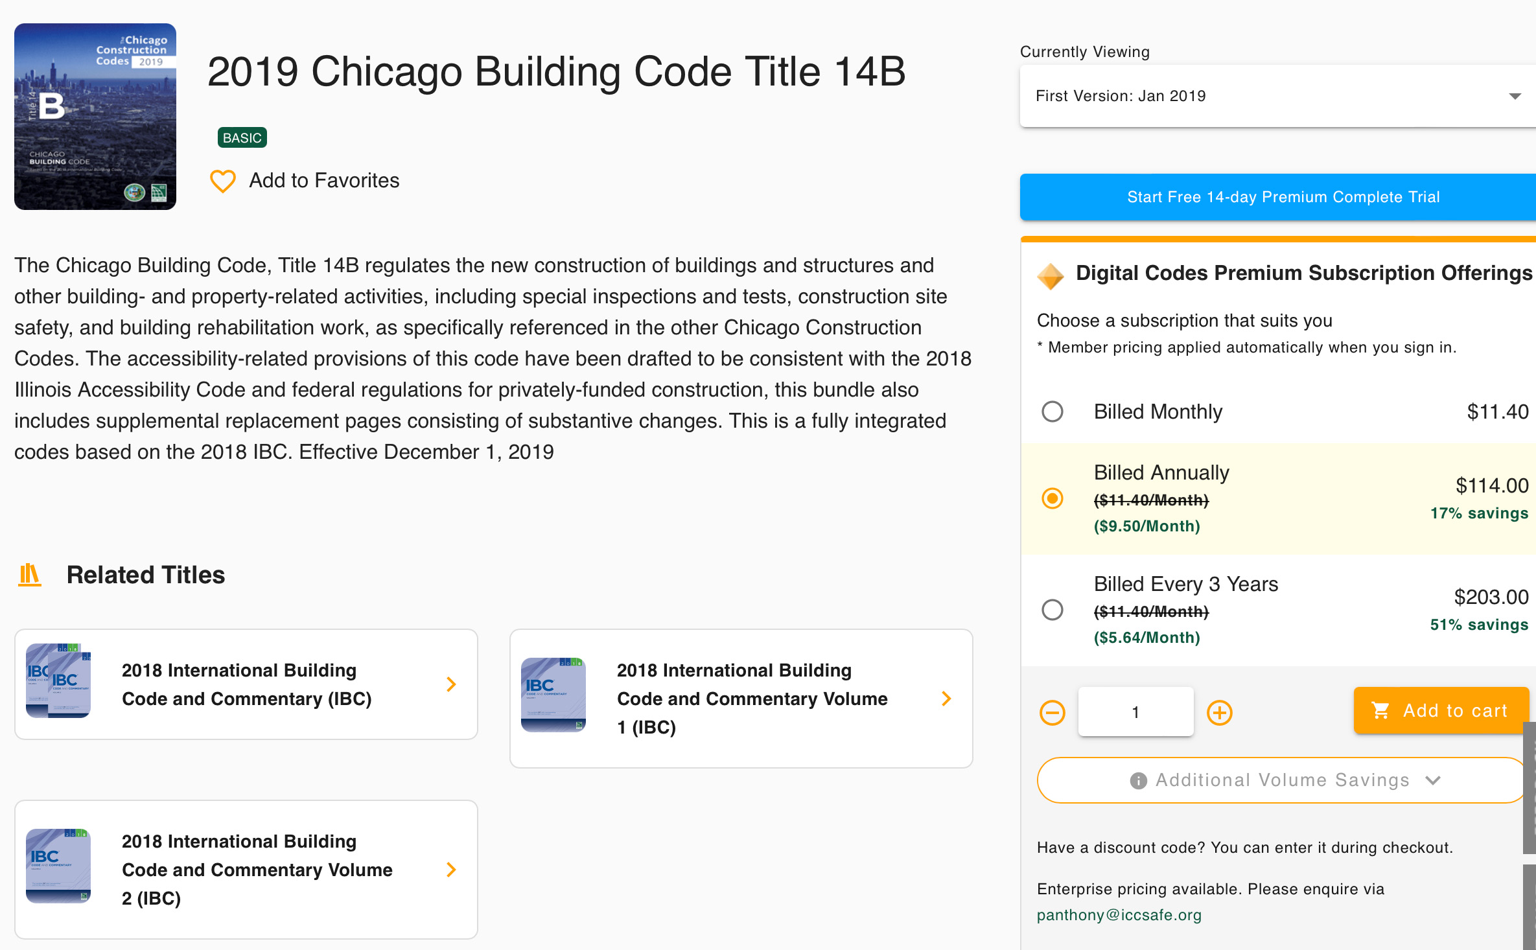Click the Related Titles books icon
This screenshot has height=950, width=1536.
point(30,575)
